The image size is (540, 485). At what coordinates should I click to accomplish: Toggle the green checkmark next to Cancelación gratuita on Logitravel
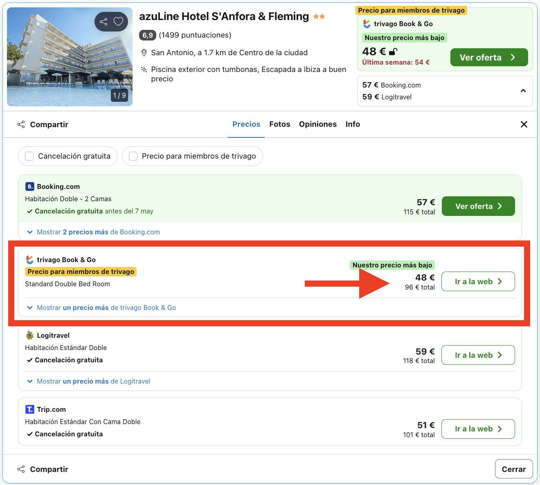coord(29,360)
